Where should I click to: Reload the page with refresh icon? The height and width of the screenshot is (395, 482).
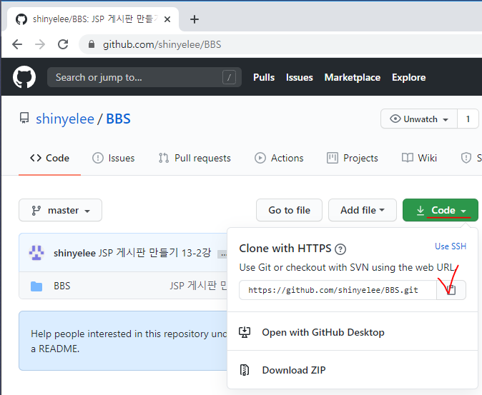coord(63,44)
